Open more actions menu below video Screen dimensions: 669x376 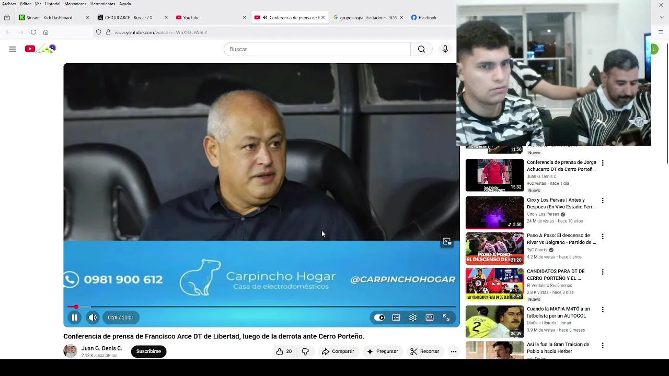point(454,351)
